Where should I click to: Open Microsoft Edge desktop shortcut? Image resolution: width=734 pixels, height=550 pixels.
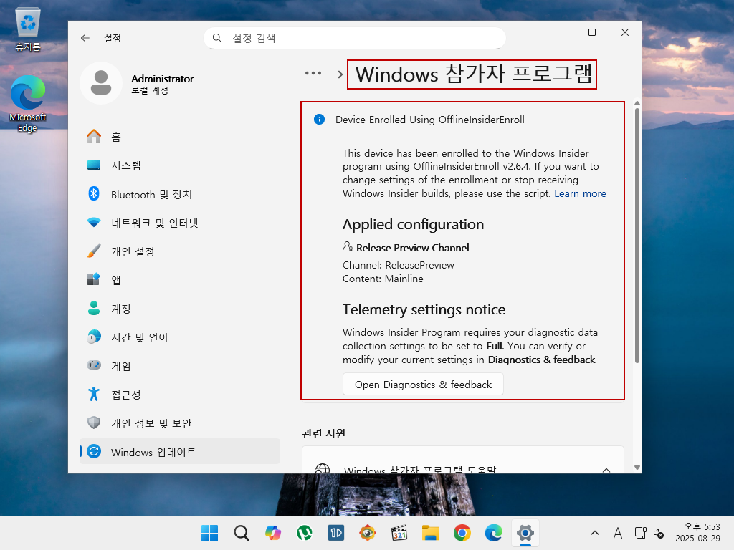(x=28, y=104)
